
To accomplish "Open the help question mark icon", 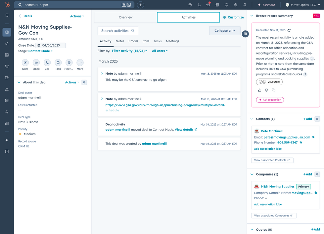I will point(226,5).
